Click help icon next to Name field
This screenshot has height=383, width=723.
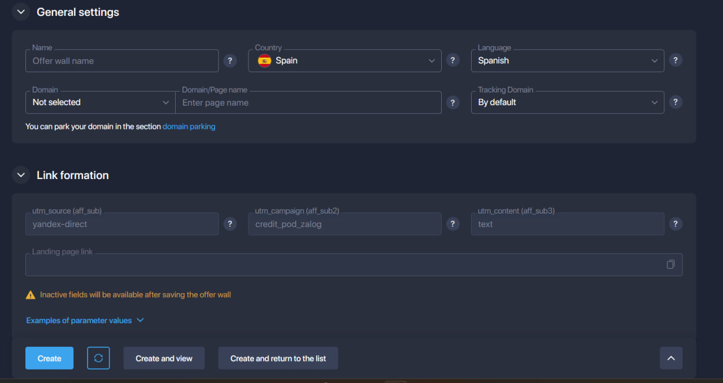(x=230, y=60)
